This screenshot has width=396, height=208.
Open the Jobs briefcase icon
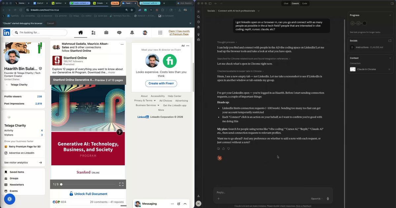(x=106, y=33)
